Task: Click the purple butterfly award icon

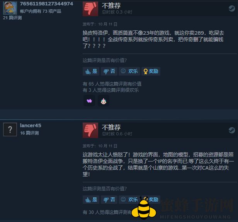Action: click(x=89, y=101)
